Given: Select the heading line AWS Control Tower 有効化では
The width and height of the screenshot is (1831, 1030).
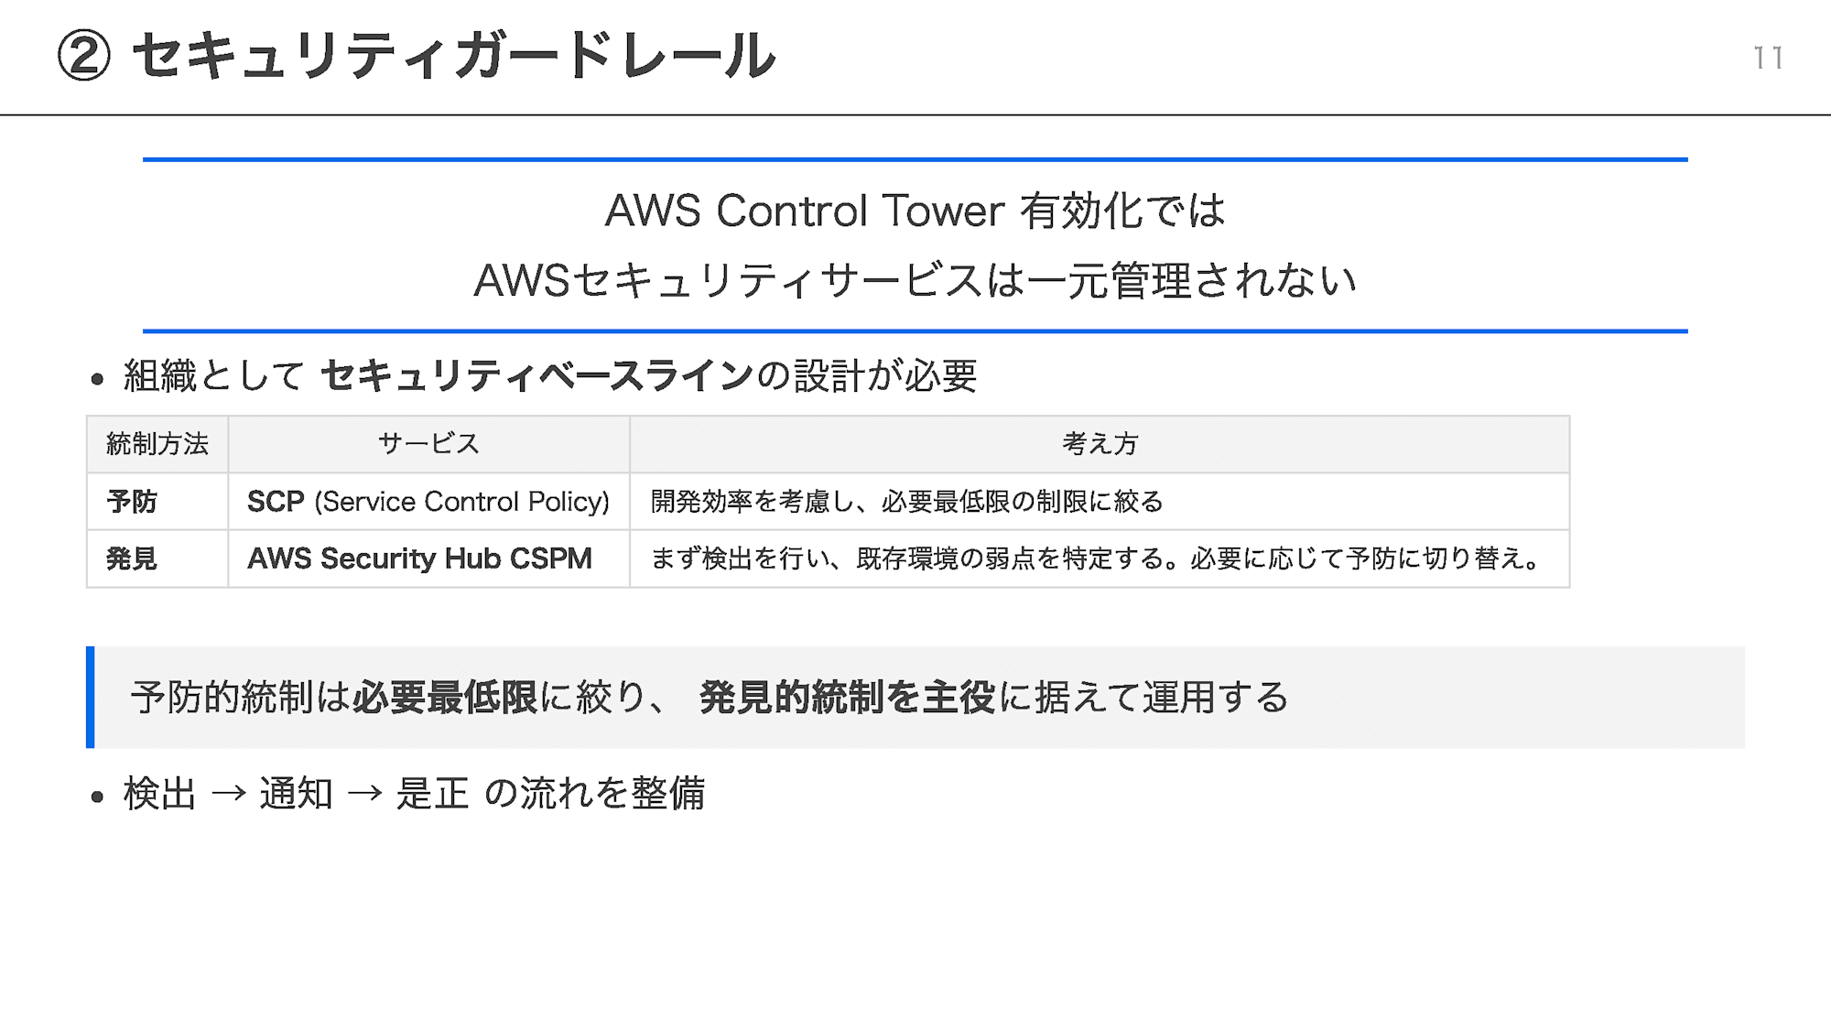Looking at the screenshot, I should click(x=915, y=211).
